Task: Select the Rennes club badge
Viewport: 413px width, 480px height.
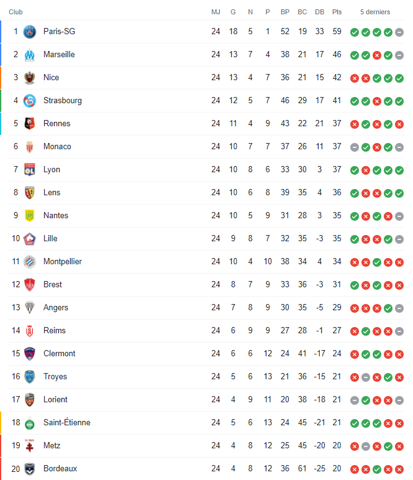Action: (30, 124)
